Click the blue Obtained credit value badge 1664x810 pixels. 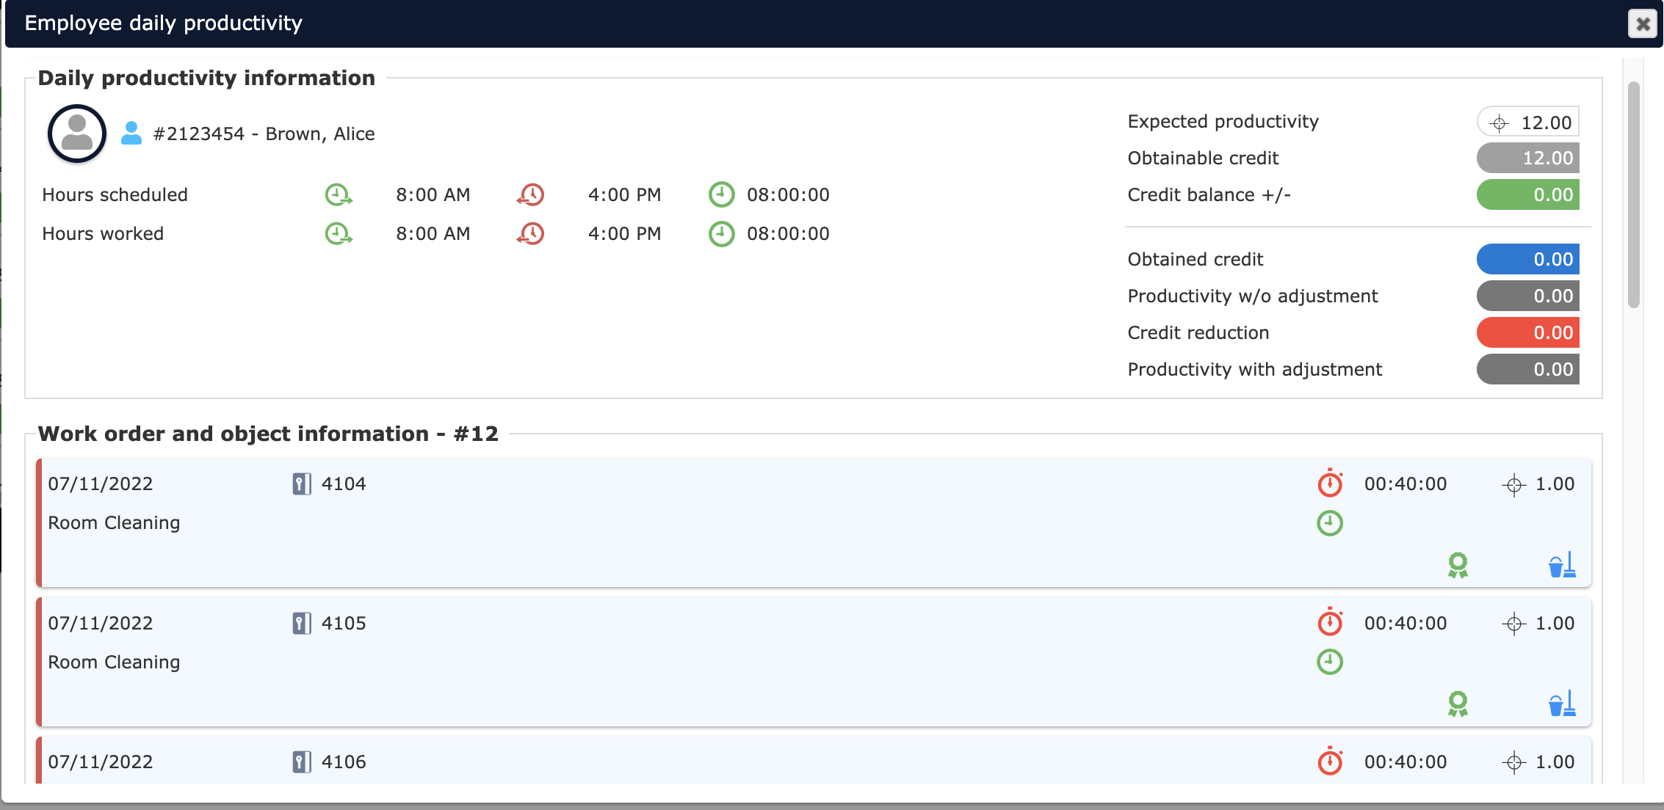coord(1528,260)
